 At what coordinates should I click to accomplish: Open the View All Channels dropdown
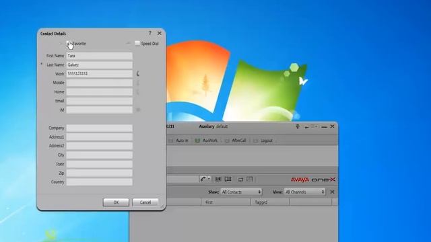pos(305,192)
